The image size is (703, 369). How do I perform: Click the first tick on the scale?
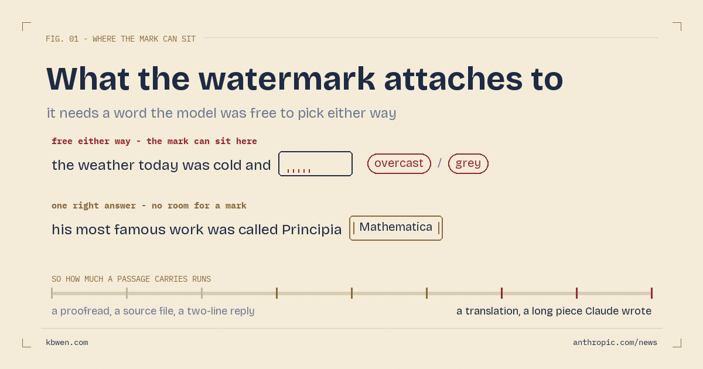(x=52, y=293)
